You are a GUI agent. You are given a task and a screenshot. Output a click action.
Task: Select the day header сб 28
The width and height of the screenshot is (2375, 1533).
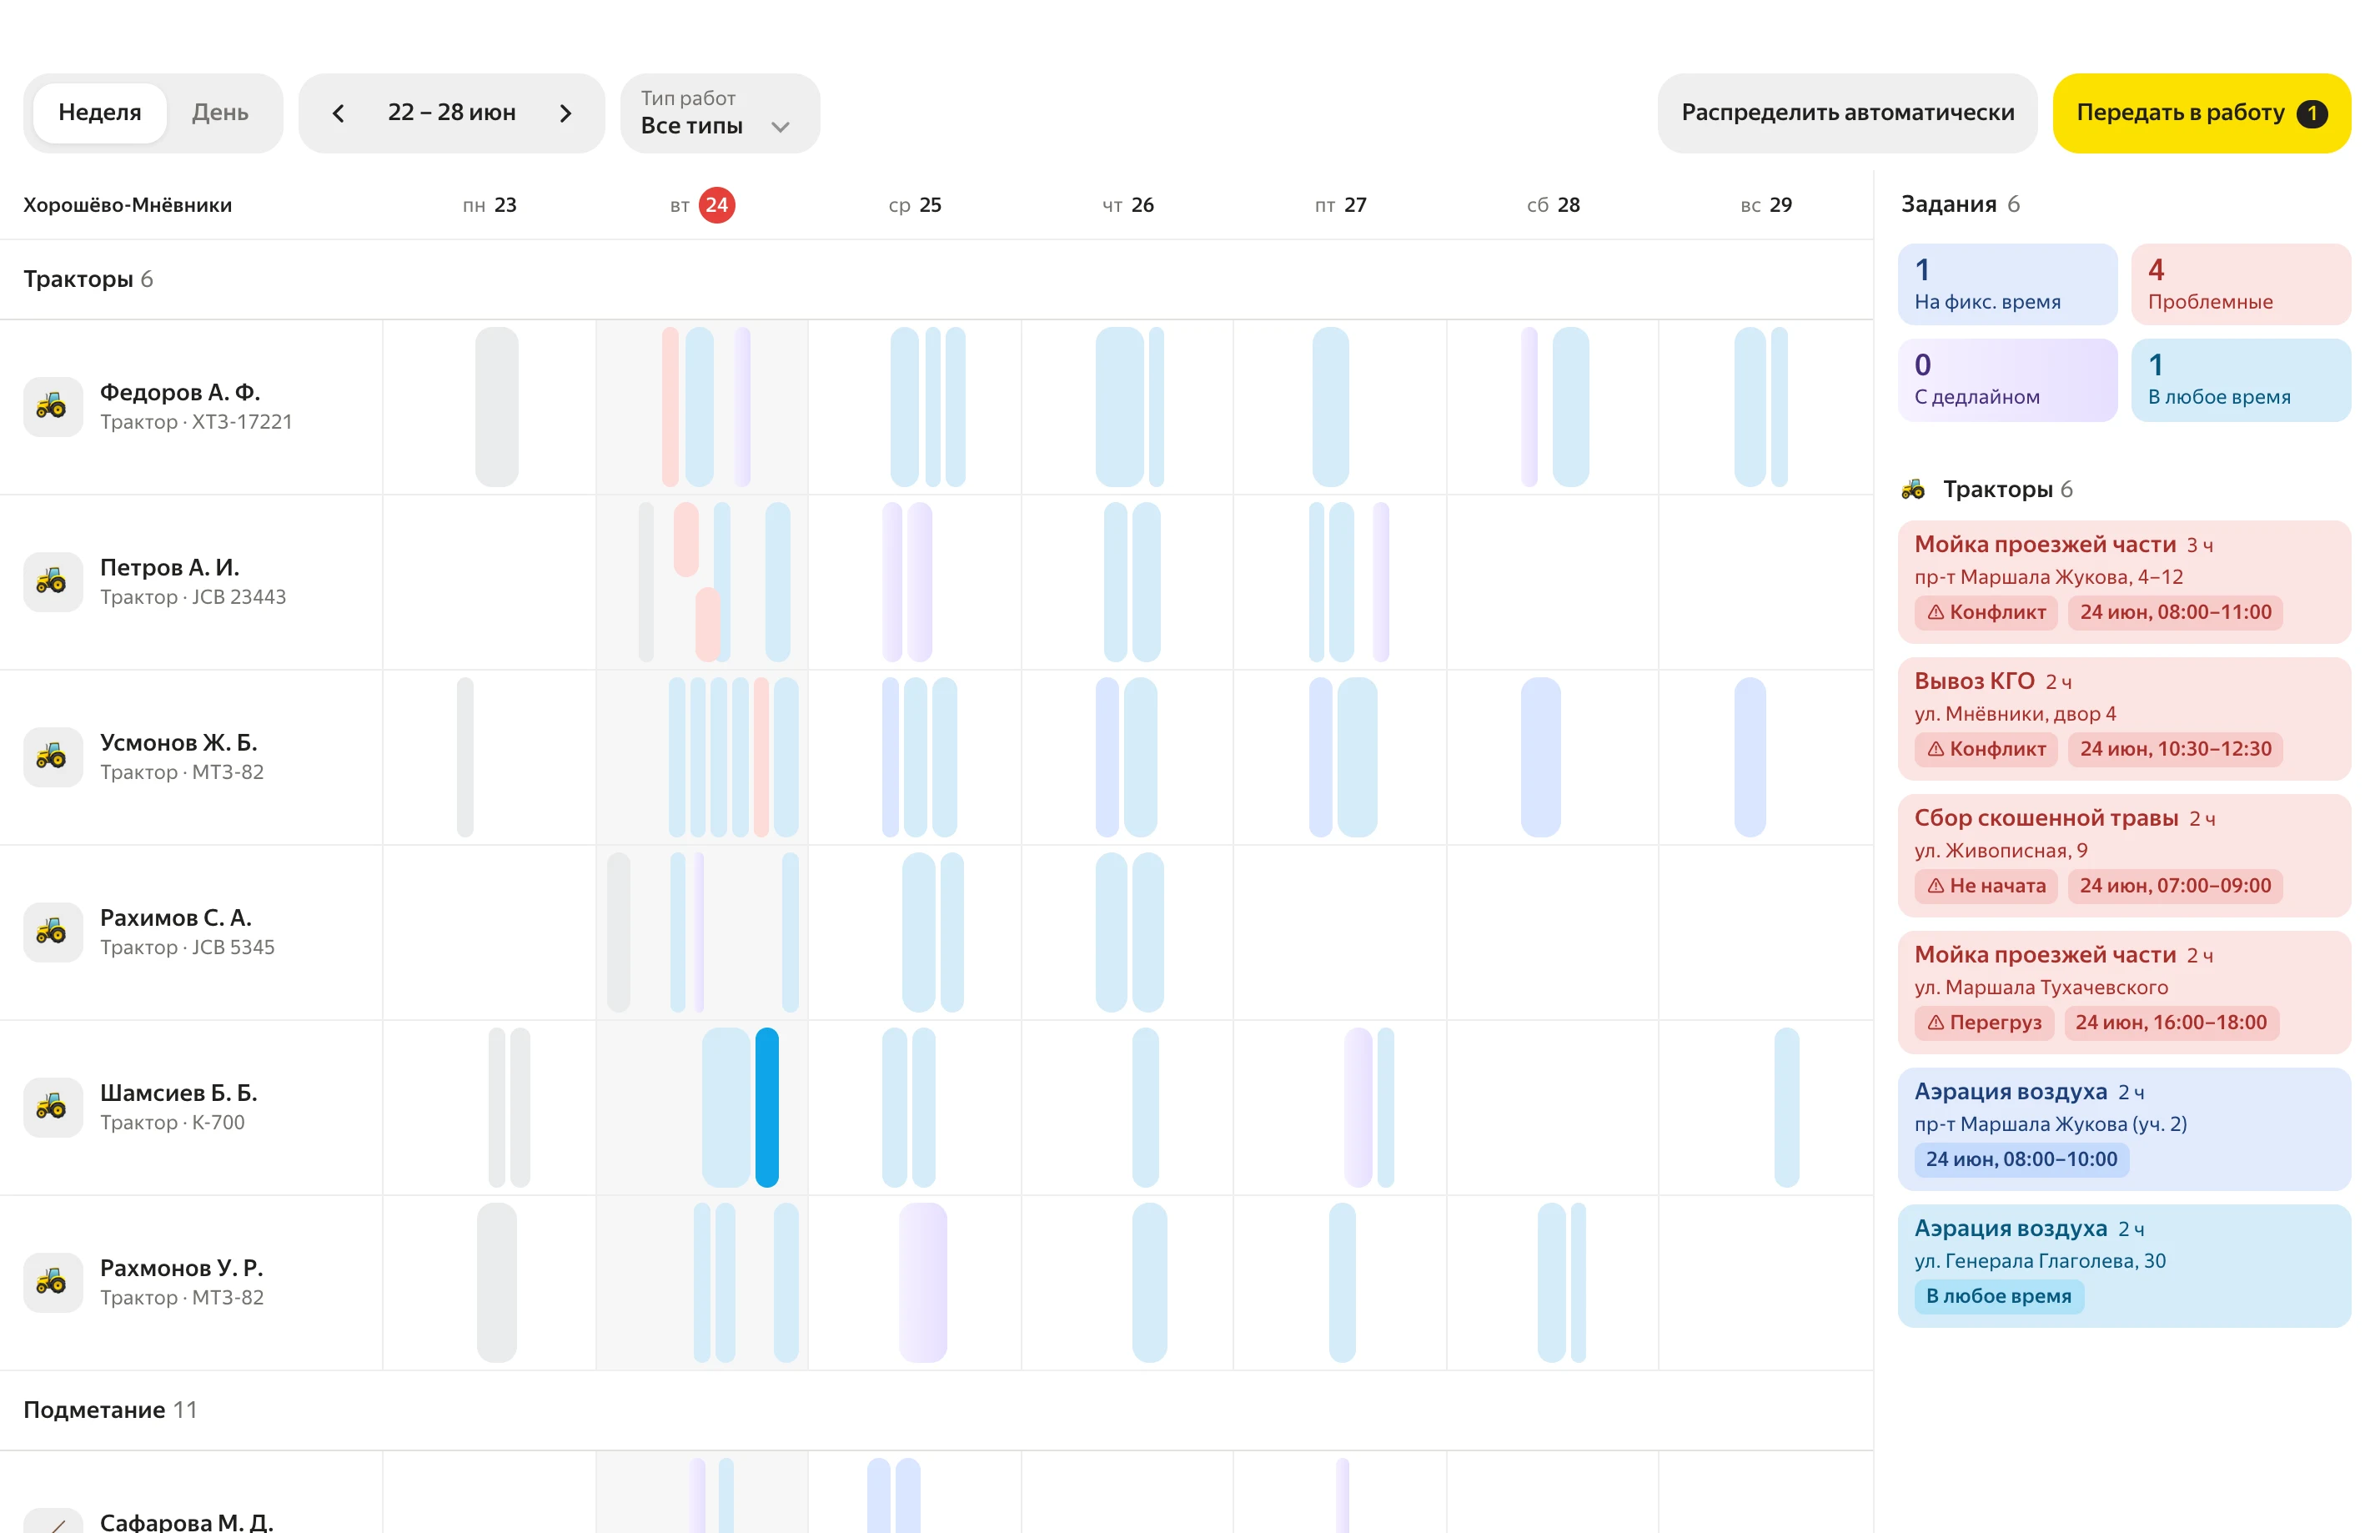click(1553, 205)
